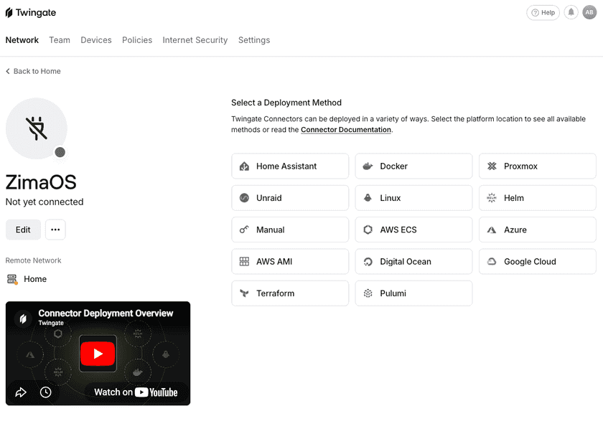Viewport: 603px width, 429px height.
Task: Click Twingate channel avatar in video
Action: 23,319
